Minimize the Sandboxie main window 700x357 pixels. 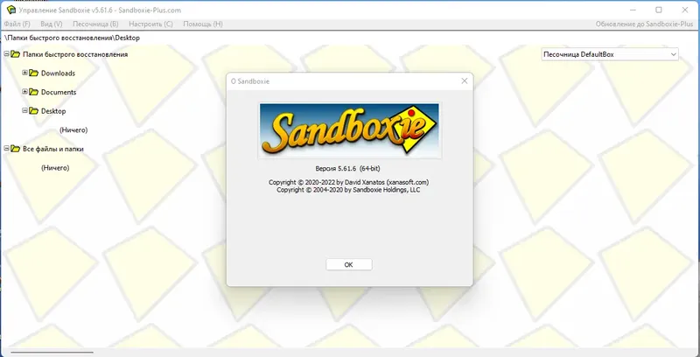[633, 10]
